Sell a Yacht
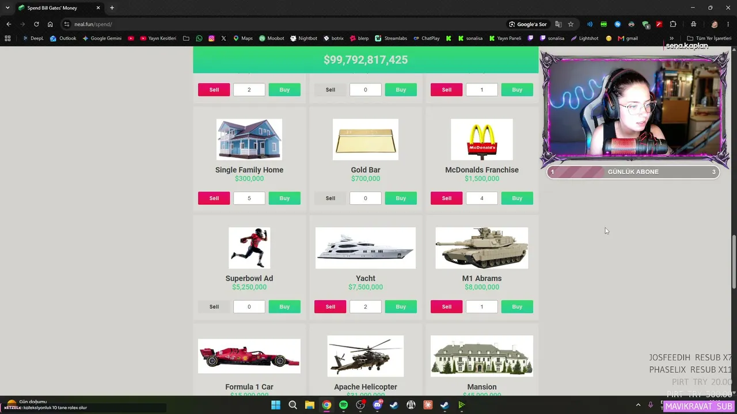 pos(330,306)
